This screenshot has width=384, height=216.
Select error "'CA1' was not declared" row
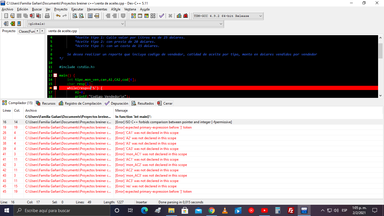192,133
